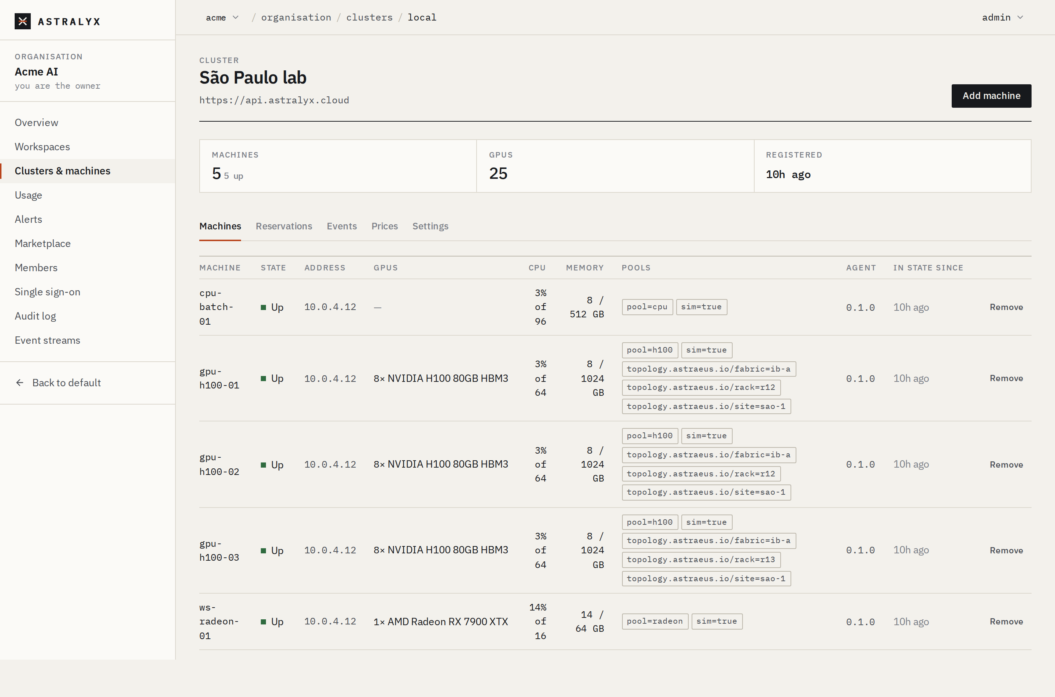The width and height of the screenshot is (1055, 697).
Task: Remove the cpu-batch-01 machine
Action: pyautogui.click(x=1006, y=307)
